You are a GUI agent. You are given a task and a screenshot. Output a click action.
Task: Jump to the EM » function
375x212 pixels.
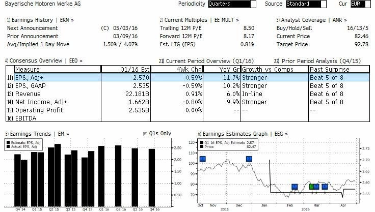coord(64,134)
